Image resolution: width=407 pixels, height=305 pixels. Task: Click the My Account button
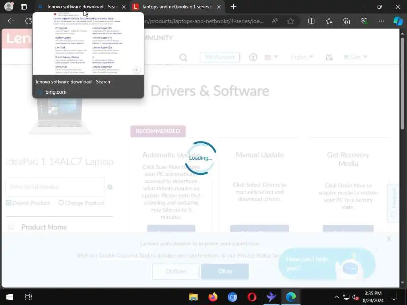pos(219,57)
